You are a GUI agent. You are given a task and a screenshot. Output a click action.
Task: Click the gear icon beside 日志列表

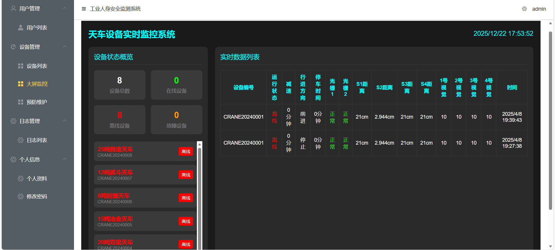click(21, 140)
